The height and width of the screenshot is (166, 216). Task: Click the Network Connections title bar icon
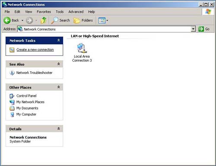coord(5,5)
